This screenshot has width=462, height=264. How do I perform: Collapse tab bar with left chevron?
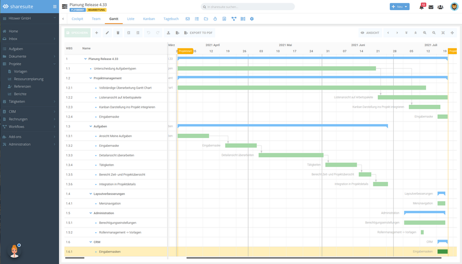pos(63,19)
